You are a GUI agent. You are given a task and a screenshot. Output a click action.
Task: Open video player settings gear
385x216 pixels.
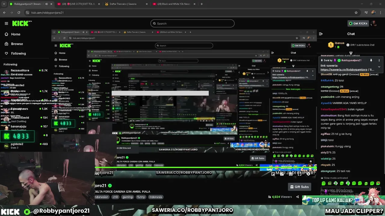coord(308,174)
